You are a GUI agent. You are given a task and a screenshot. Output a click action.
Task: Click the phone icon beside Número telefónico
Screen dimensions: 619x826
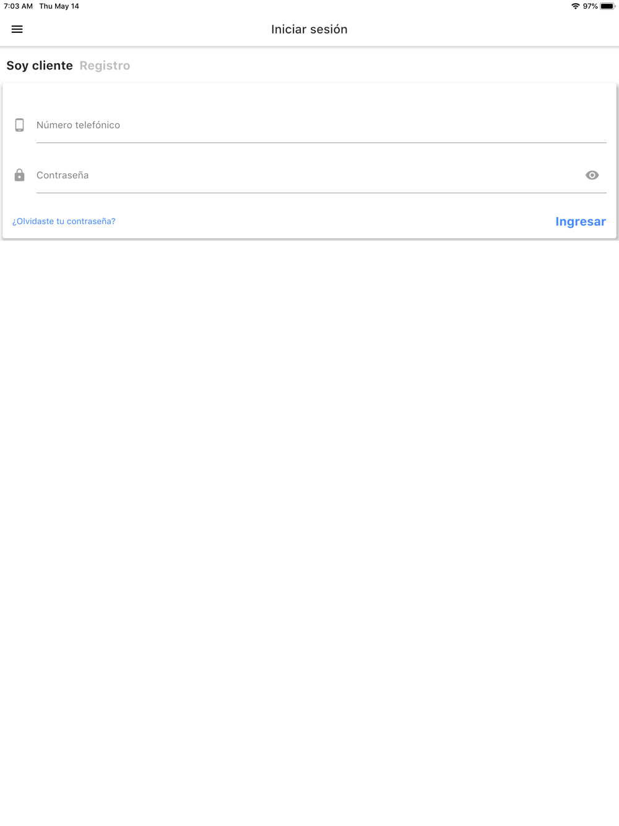pos(20,125)
